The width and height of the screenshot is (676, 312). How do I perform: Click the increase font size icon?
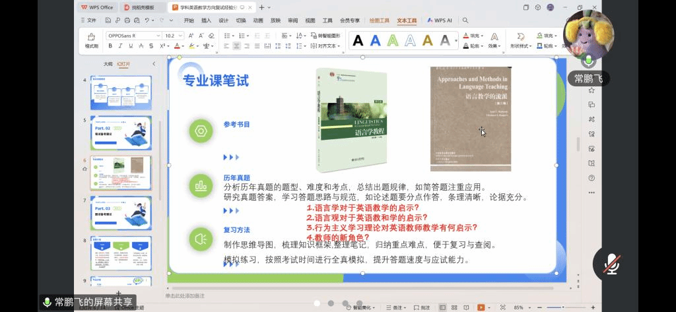click(191, 36)
